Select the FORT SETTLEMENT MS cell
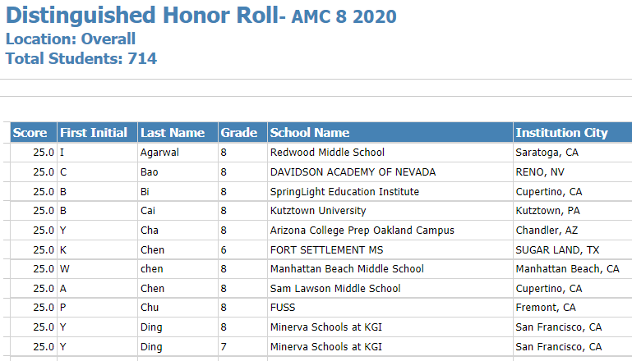The width and height of the screenshot is (632, 361). tap(390, 250)
